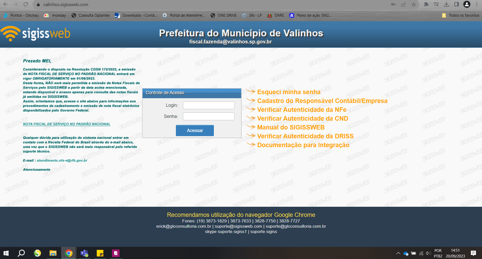
Task: Show hidden system tray icons
Action: click(398, 253)
